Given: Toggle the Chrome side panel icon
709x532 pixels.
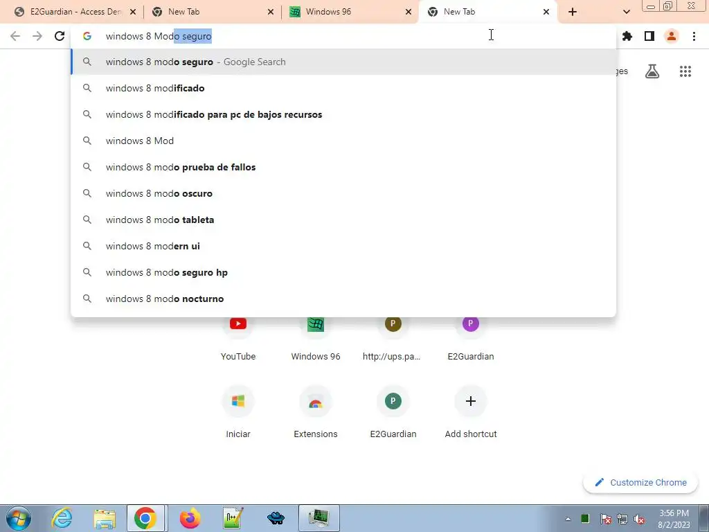Looking at the screenshot, I should coord(649,36).
